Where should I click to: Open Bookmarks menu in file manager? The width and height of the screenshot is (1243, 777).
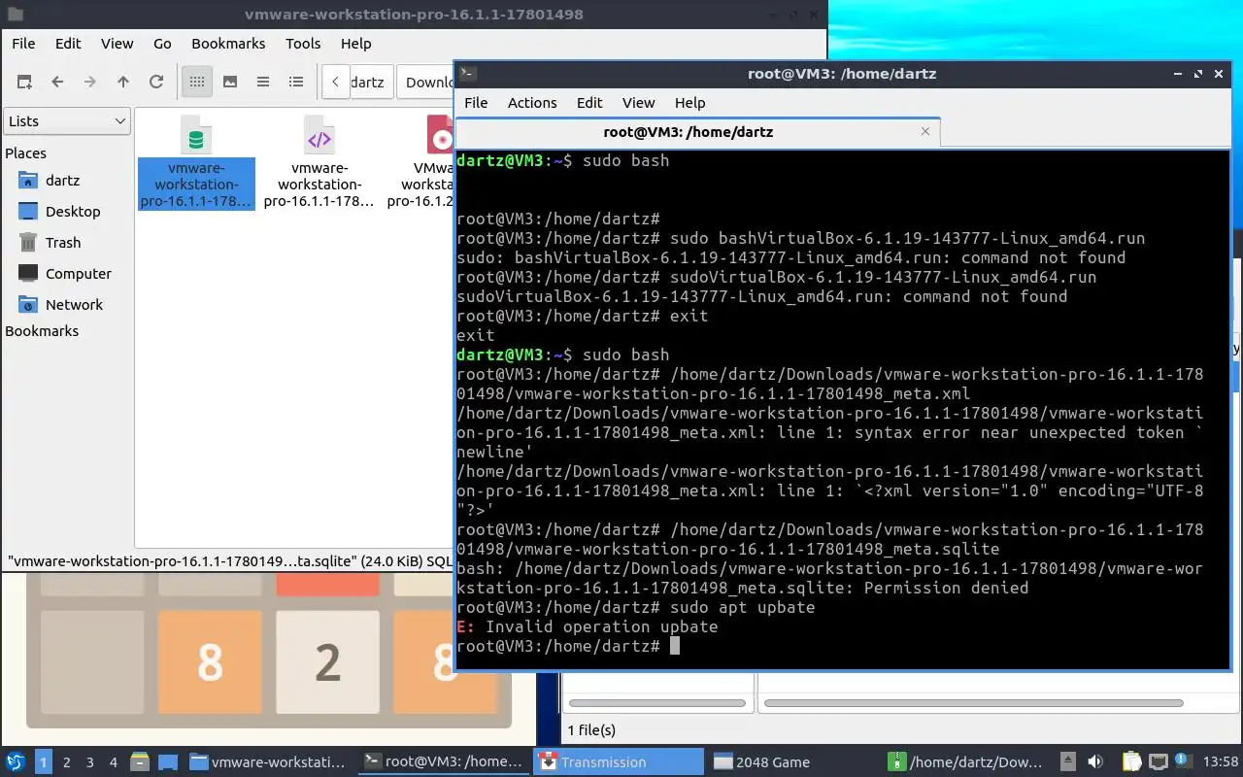pos(228,44)
